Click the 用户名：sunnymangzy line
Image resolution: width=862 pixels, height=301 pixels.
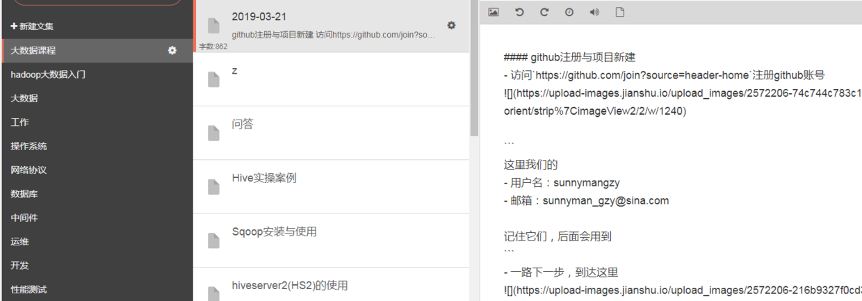pos(562,183)
